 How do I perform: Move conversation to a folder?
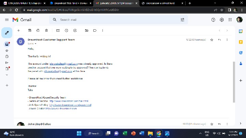point(86,31)
